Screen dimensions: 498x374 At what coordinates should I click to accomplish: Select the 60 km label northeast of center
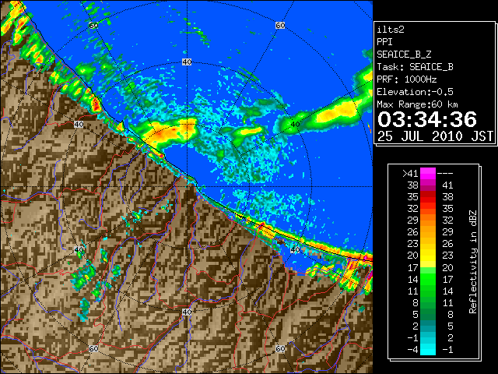(280, 25)
